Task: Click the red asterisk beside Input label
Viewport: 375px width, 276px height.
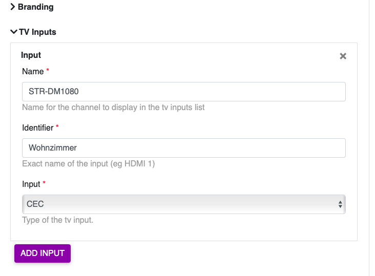Action: point(44,183)
